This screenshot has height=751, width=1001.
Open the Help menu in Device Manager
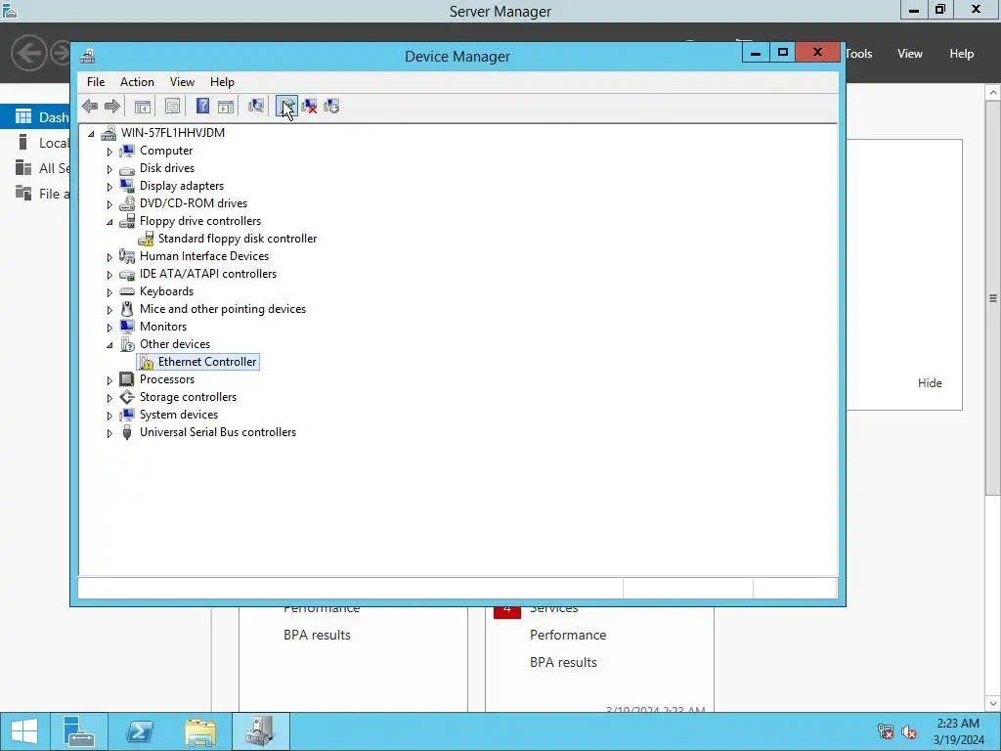pyautogui.click(x=222, y=82)
